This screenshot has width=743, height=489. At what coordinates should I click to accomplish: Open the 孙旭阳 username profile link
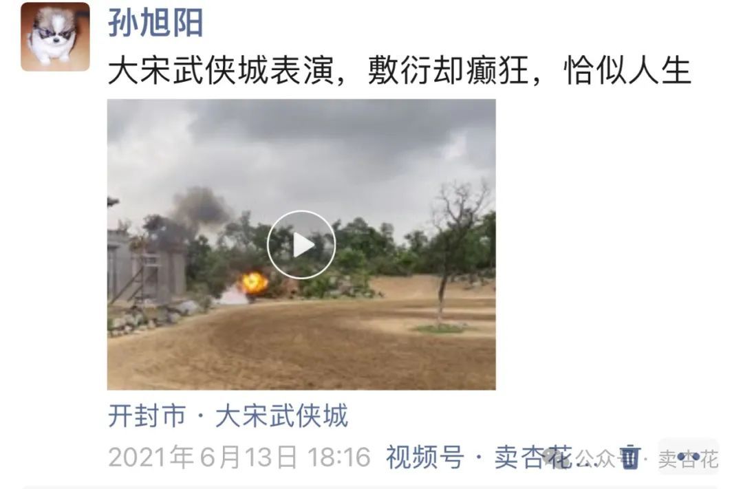point(155,23)
